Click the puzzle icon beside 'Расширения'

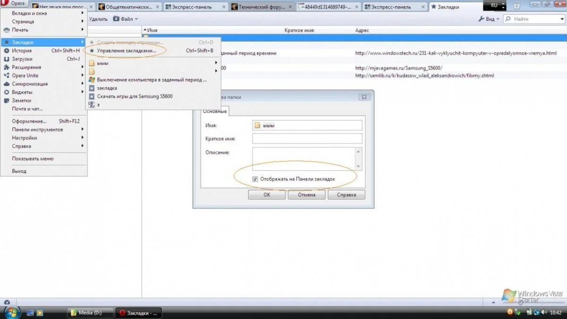[x=7, y=67]
